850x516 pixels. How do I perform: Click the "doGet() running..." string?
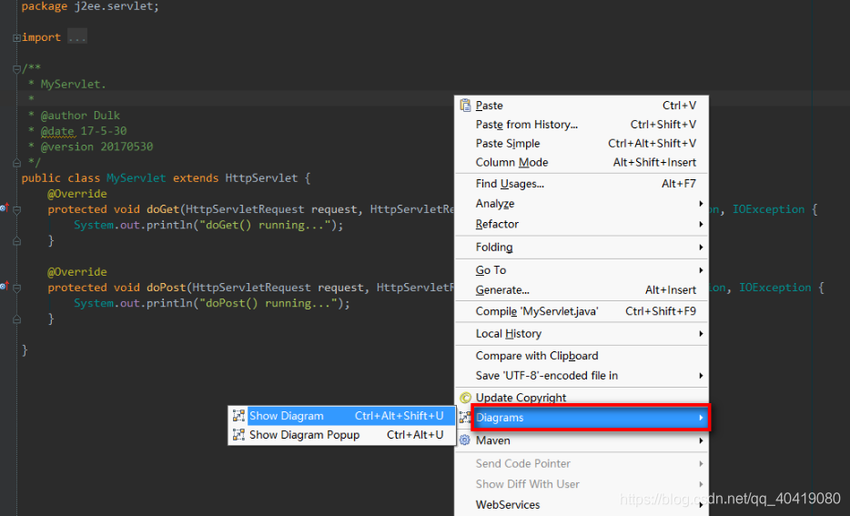[265, 225]
